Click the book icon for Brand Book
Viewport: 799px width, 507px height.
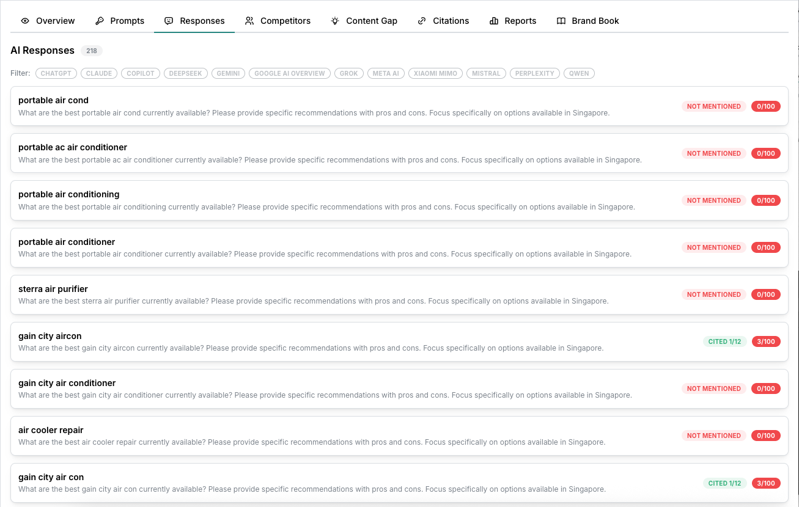[x=561, y=21]
